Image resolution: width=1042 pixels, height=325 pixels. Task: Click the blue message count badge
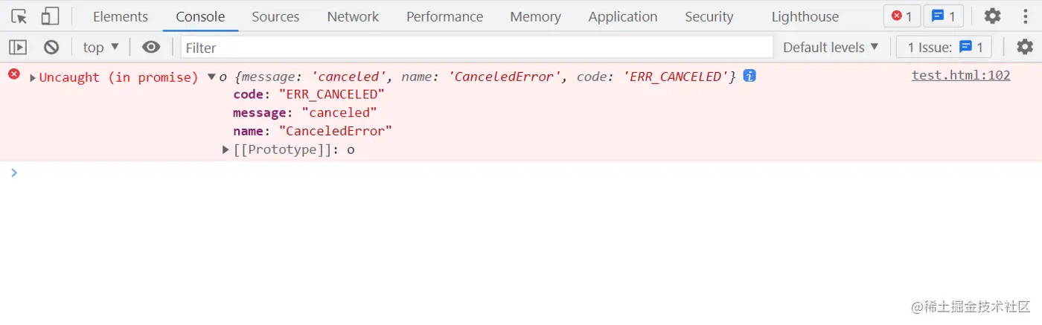[x=944, y=16]
